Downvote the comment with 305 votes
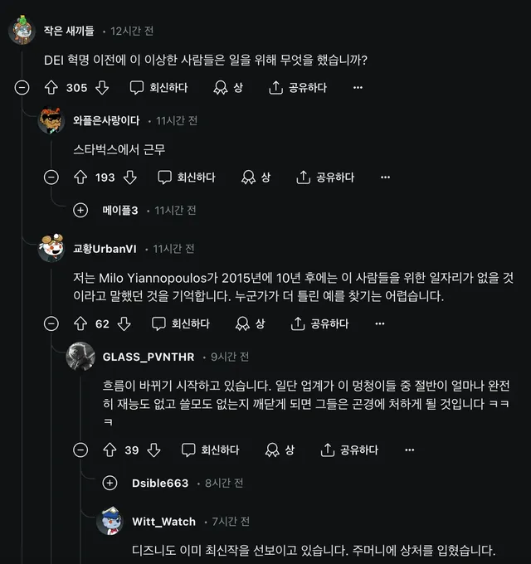Screen dimensions: 531x564 click(103, 87)
